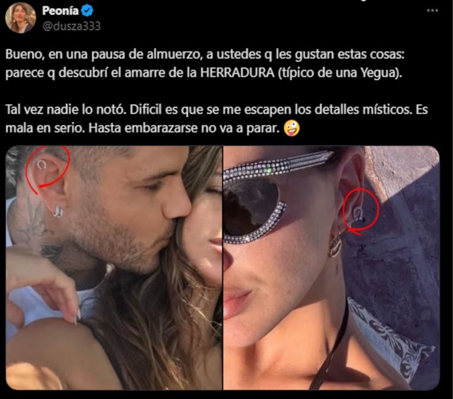The image size is (453, 399).
Task: Click the crazy face emoji ending the tweet
Action: coord(291,128)
